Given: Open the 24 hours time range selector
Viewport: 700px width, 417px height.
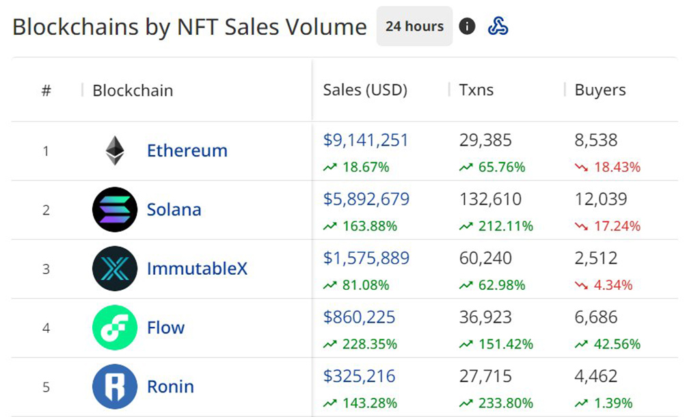Looking at the screenshot, I should [414, 27].
